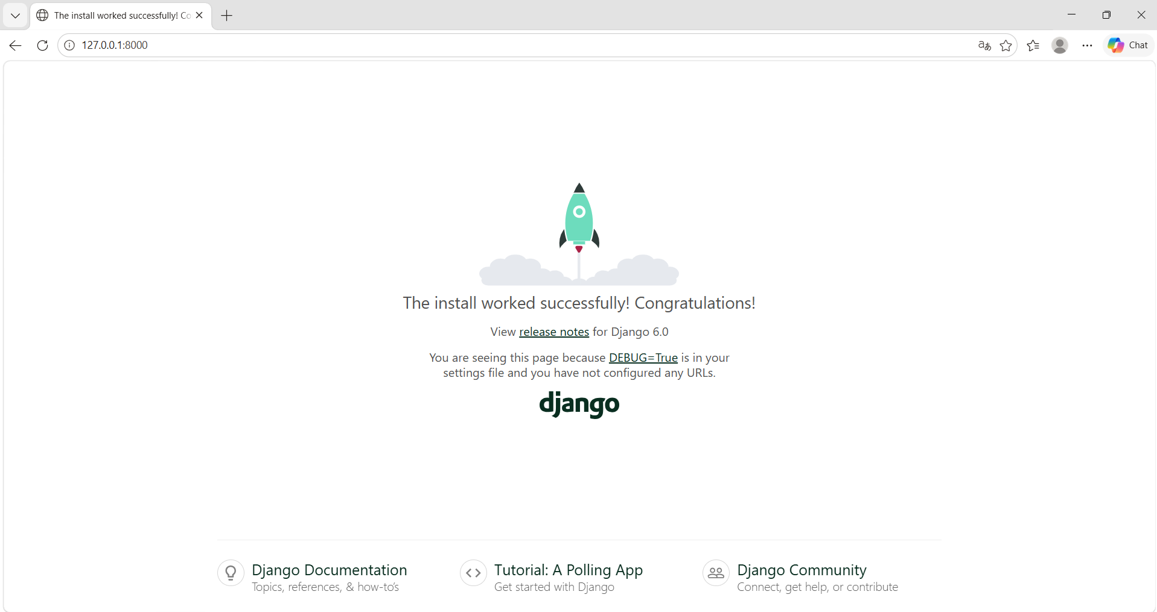The height and width of the screenshot is (612, 1157).
Task: Add this page to favorites with the star
Action: click(1006, 45)
